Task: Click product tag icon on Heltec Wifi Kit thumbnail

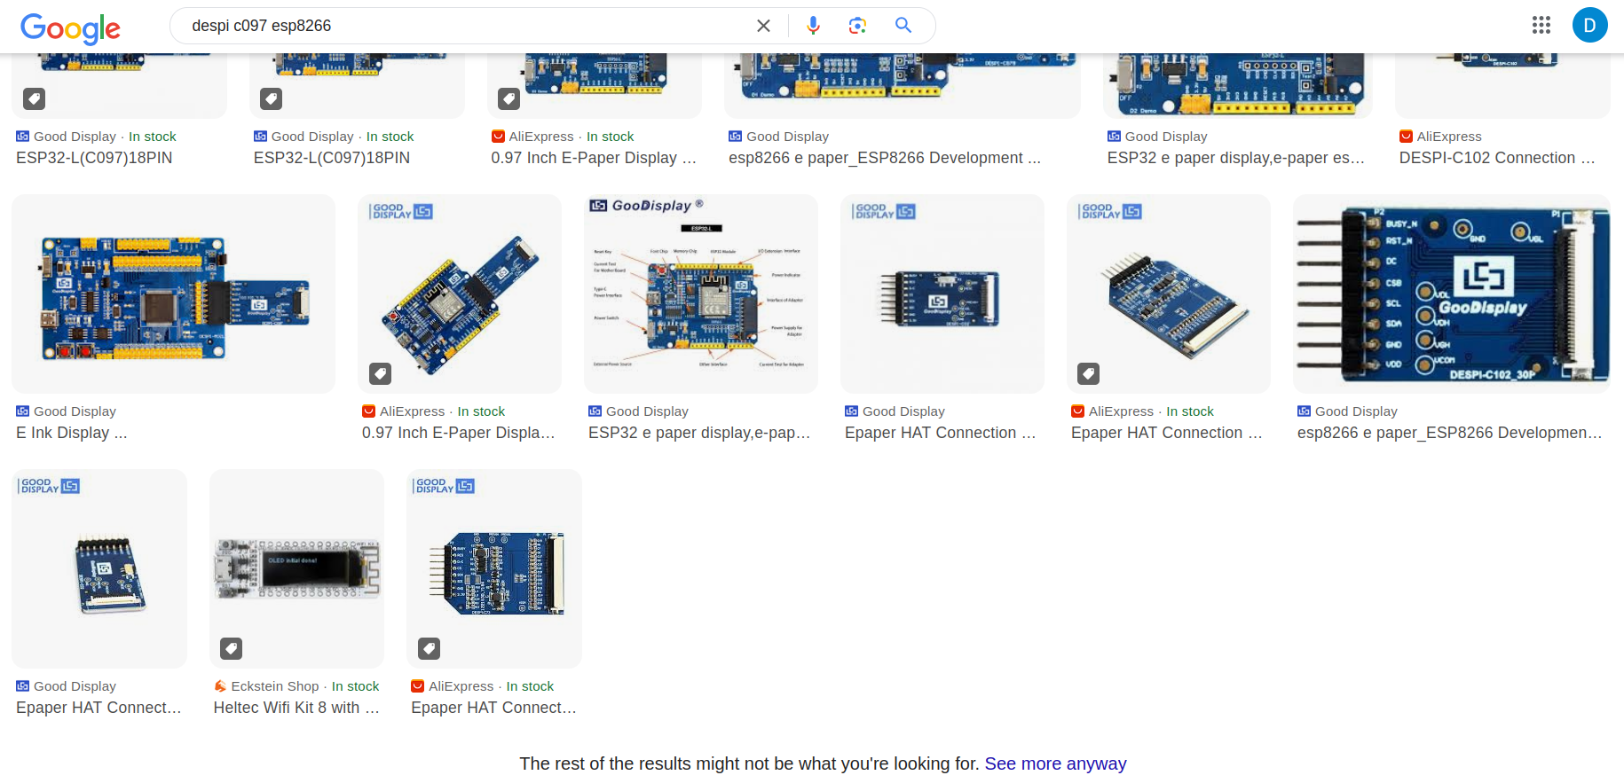Action: pyautogui.click(x=232, y=648)
